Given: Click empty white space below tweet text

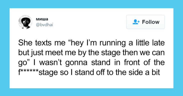Looking at the screenshot, I should click(x=91, y=82).
